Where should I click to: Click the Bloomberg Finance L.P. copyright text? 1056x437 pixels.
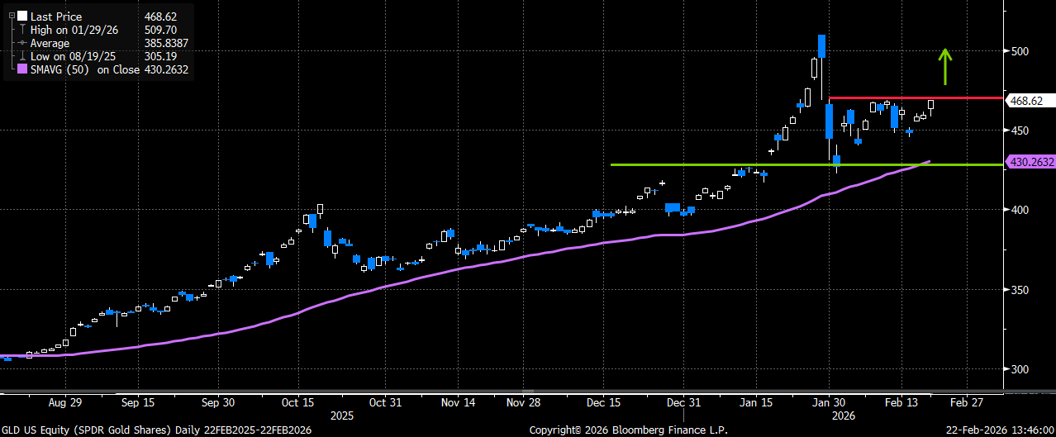[627, 430]
